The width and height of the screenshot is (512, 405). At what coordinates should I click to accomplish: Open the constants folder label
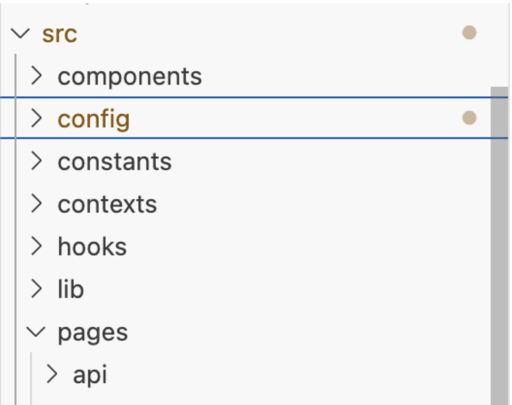pyautogui.click(x=115, y=162)
